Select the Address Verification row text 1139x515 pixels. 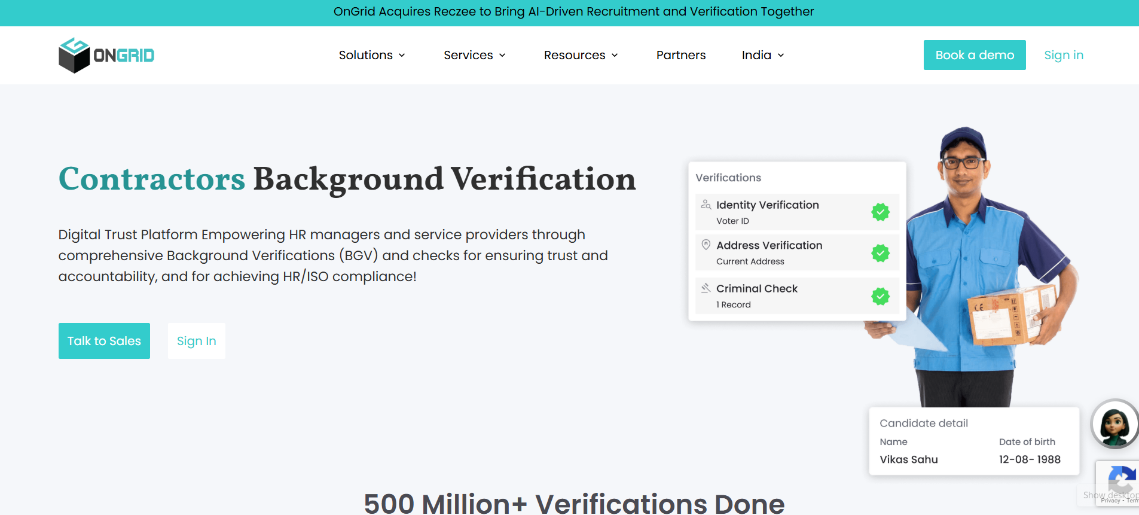click(769, 245)
